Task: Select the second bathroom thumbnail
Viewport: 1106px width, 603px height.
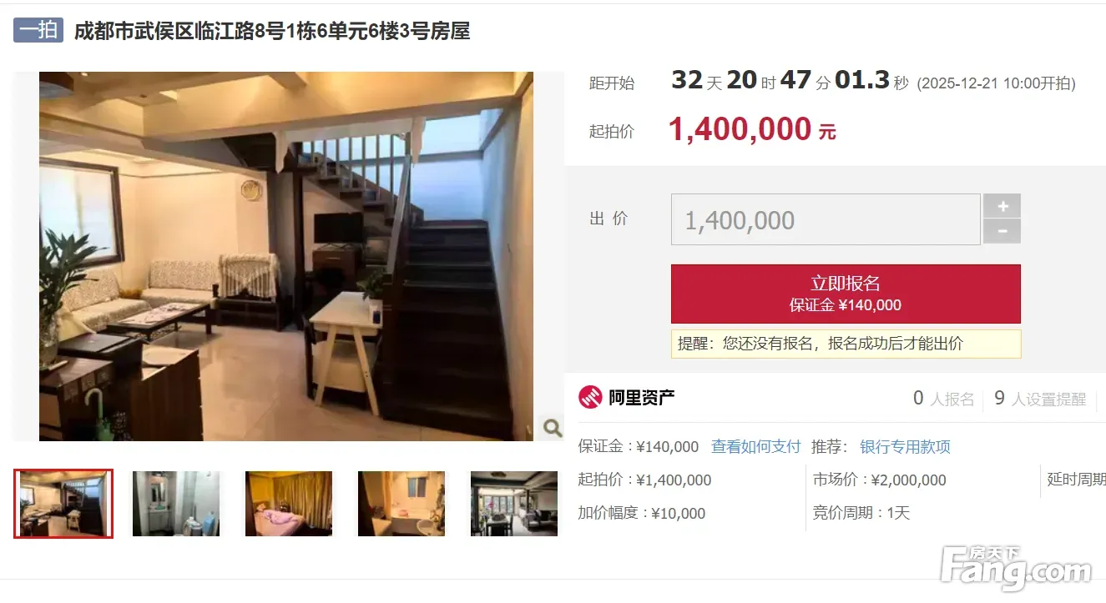Action: (x=176, y=503)
